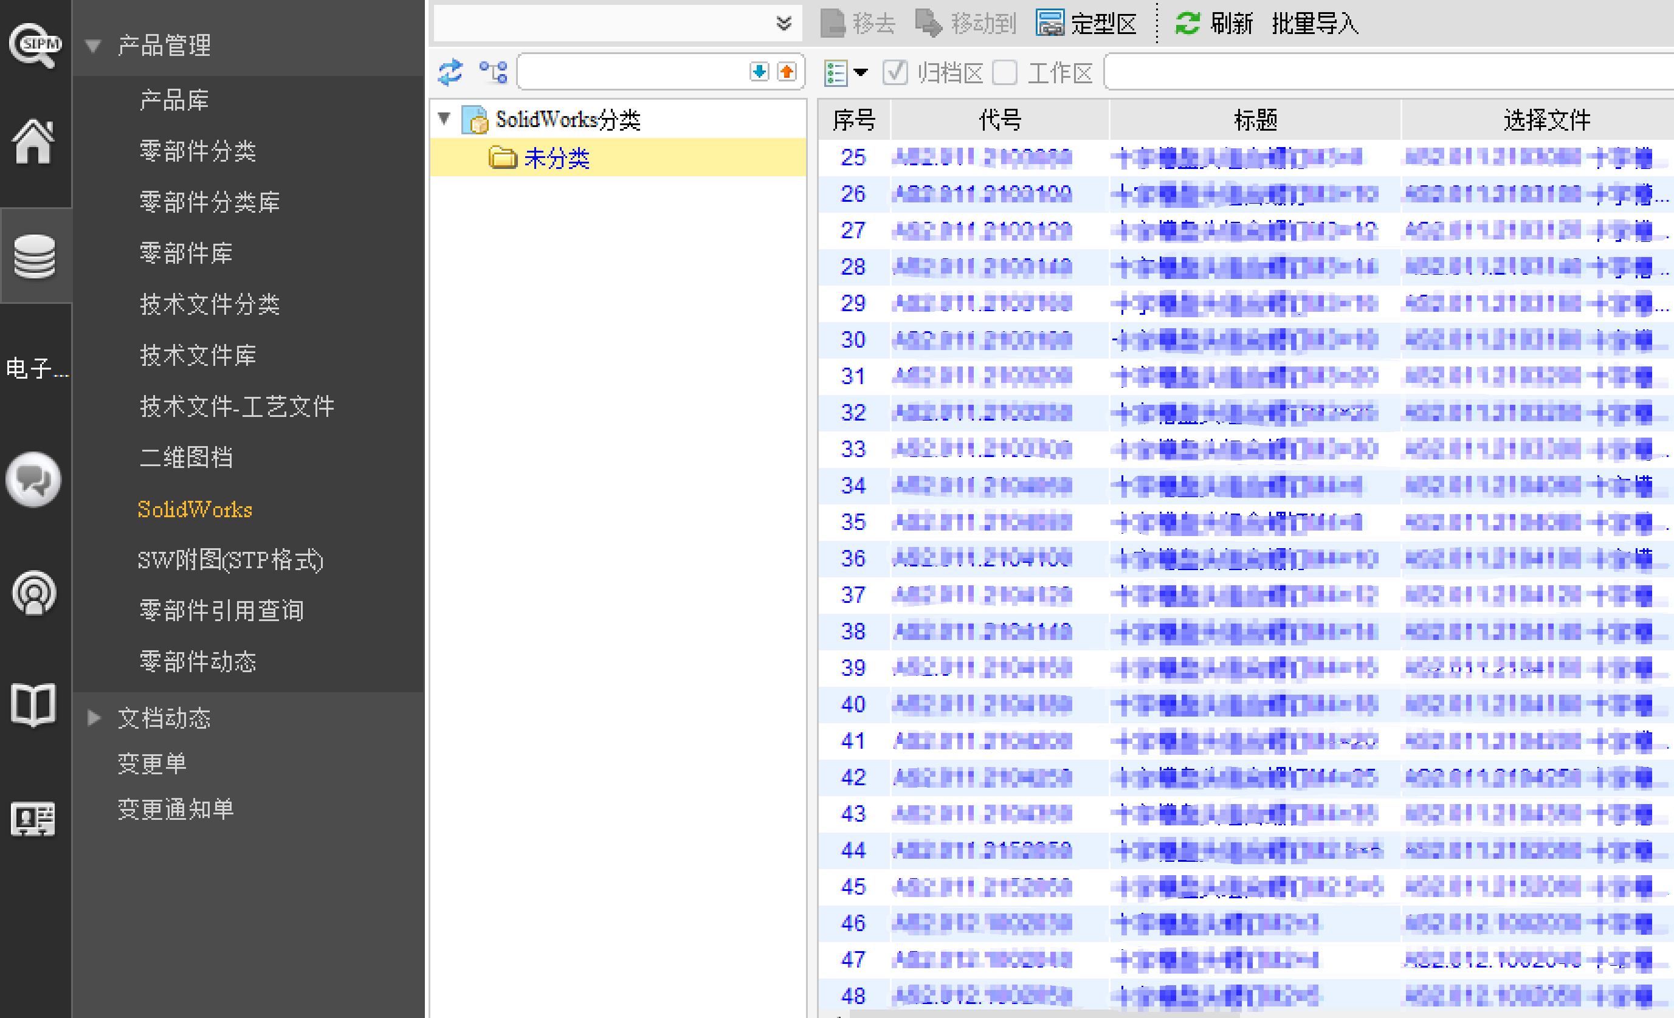Expand the 文档动态 menu section
The width and height of the screenshot is (1674, 1018).
click(x=94, y=718)
